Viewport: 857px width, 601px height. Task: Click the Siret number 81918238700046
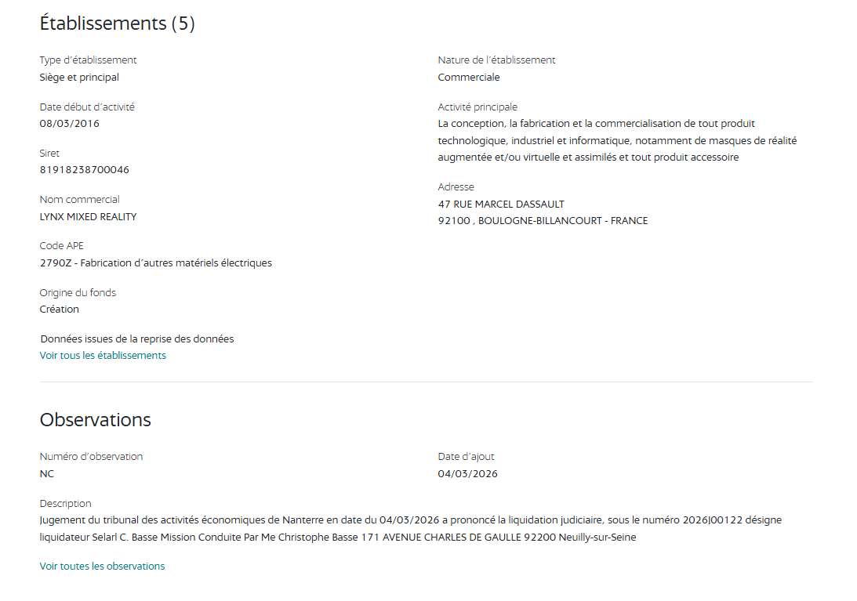click(x=85, y=170)
